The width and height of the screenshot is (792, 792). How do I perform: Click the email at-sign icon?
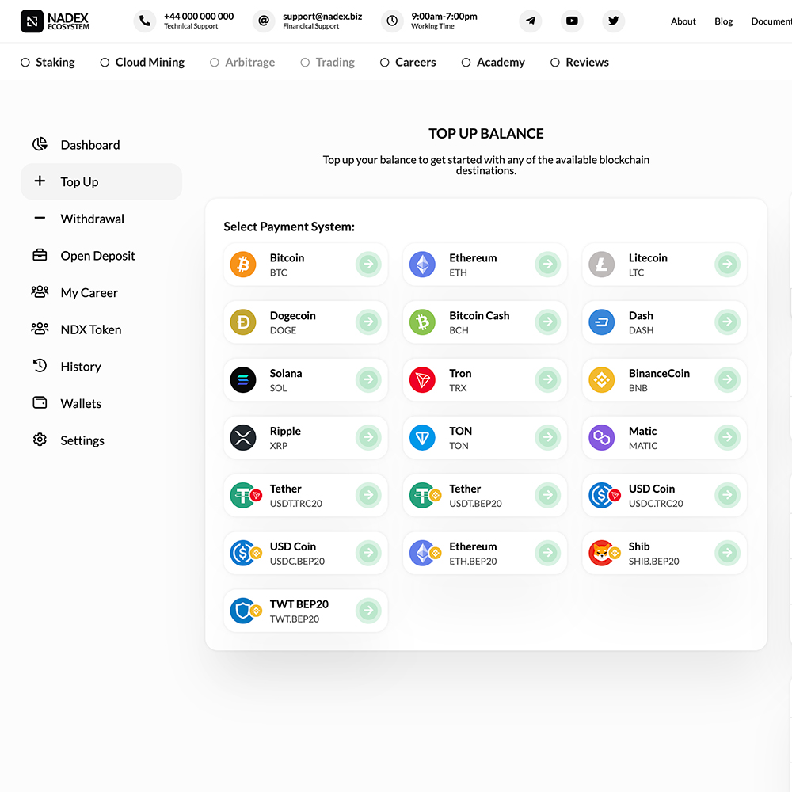(x=264, y=21)
